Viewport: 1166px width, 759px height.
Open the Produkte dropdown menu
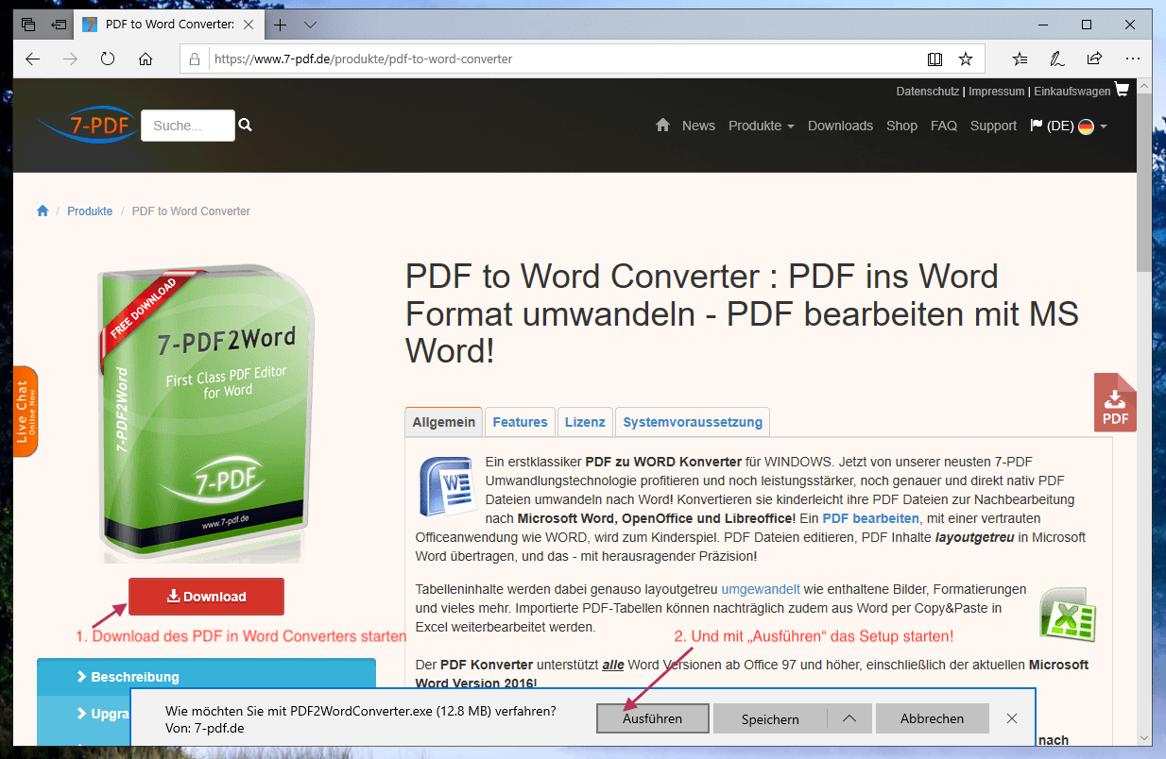pos(761,126)
